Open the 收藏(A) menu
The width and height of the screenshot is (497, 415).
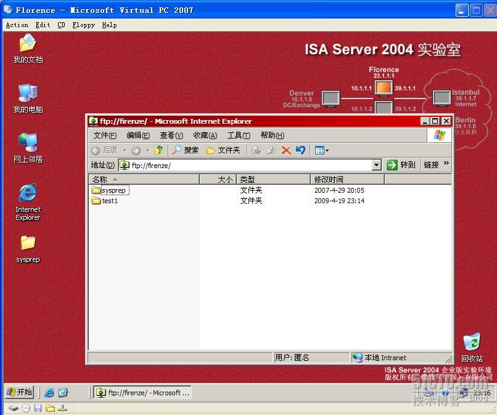click(205, 135)
